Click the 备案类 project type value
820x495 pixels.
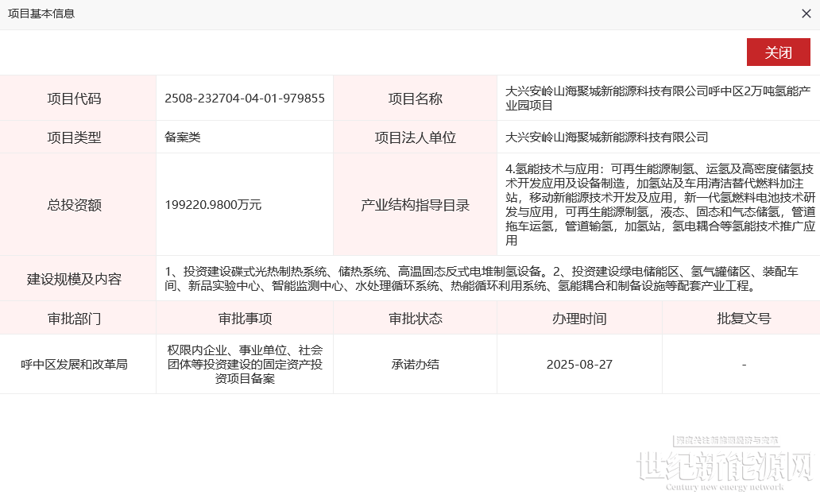[x=183, y=137]
